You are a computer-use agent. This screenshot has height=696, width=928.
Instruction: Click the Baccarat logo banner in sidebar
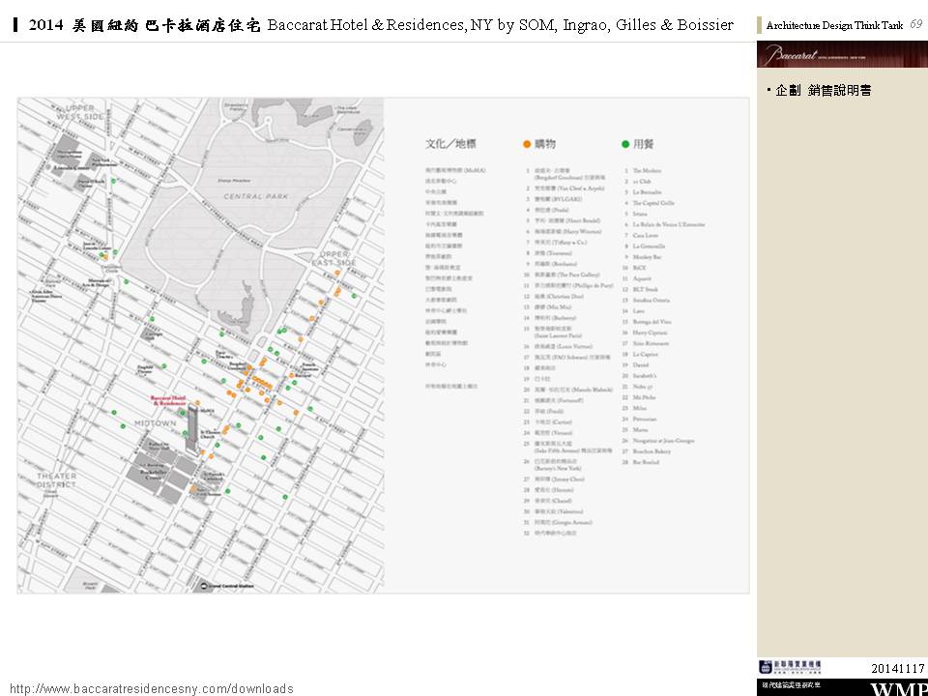click(x=841, y=55)
